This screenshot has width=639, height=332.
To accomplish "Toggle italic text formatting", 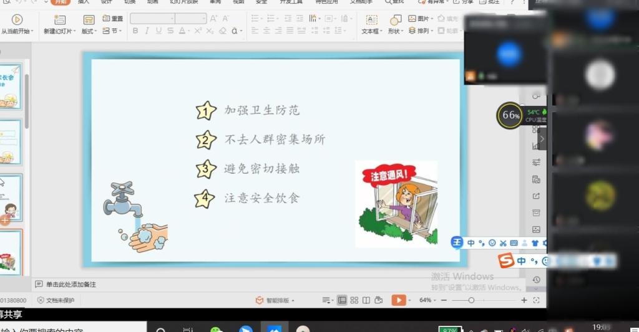I will pos(147,31).
